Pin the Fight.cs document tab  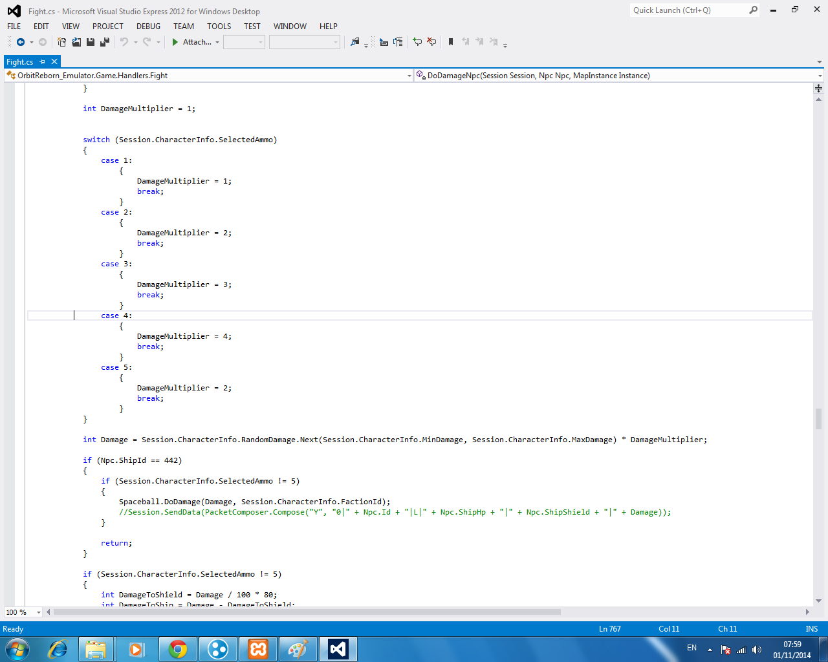(x=43, y=61)
